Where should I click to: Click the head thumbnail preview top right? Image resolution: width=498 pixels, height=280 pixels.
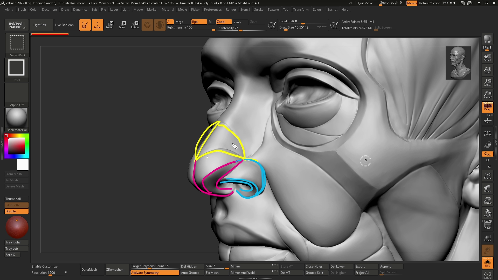point(458,63)
